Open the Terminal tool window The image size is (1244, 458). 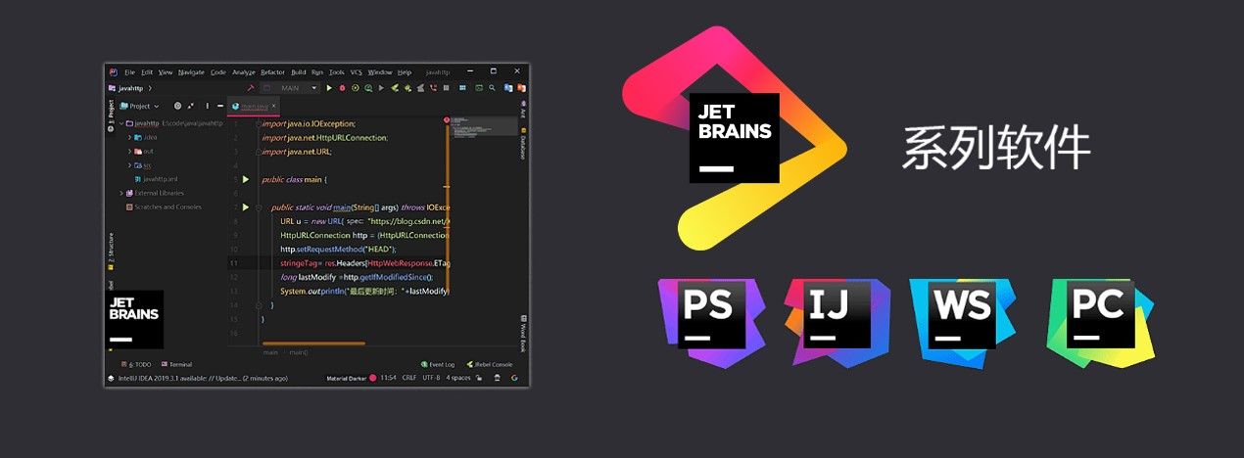pos(177,364)
